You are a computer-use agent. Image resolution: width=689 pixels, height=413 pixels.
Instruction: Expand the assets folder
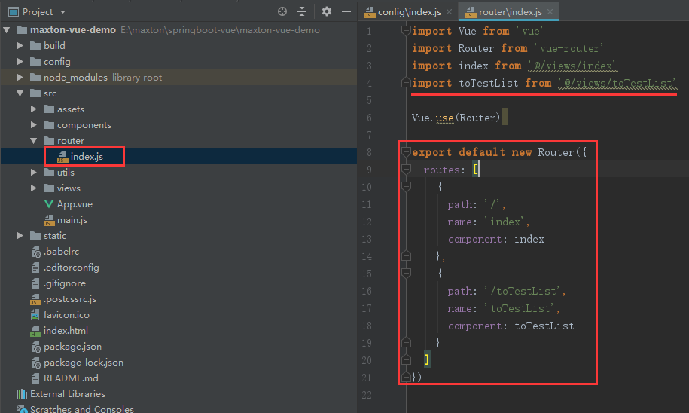coord(34,109)
